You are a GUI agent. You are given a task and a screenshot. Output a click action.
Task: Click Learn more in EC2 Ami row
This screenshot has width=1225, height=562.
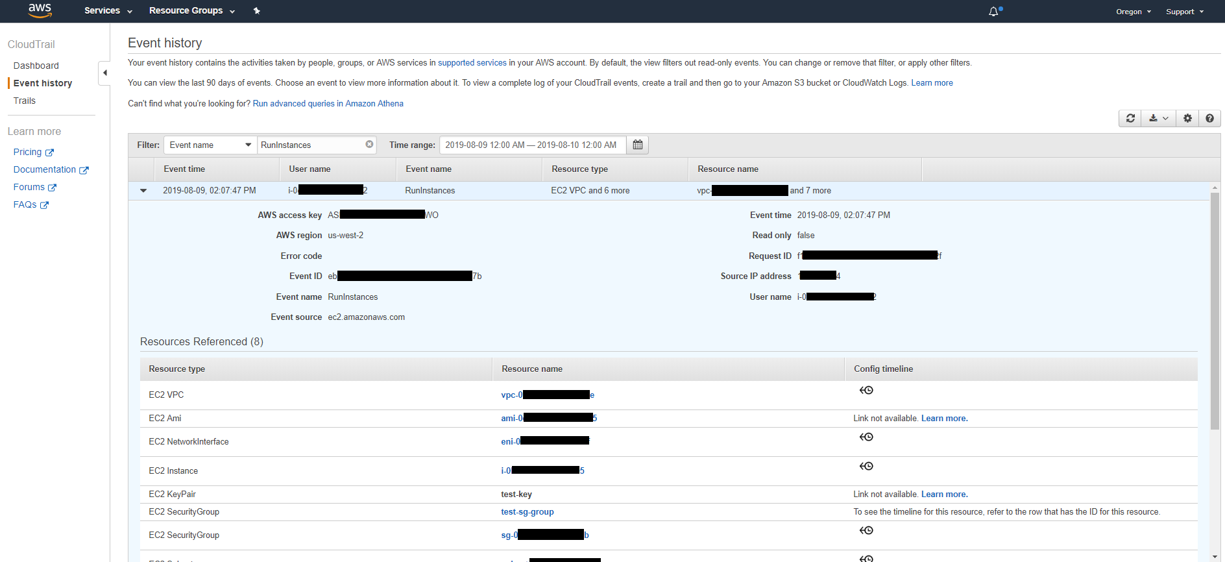944,419
